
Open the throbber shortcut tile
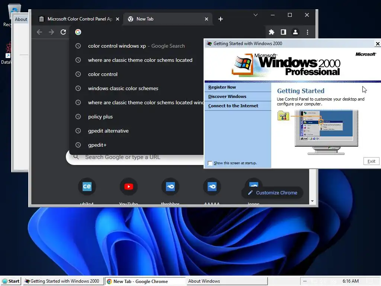click(170, 187)
